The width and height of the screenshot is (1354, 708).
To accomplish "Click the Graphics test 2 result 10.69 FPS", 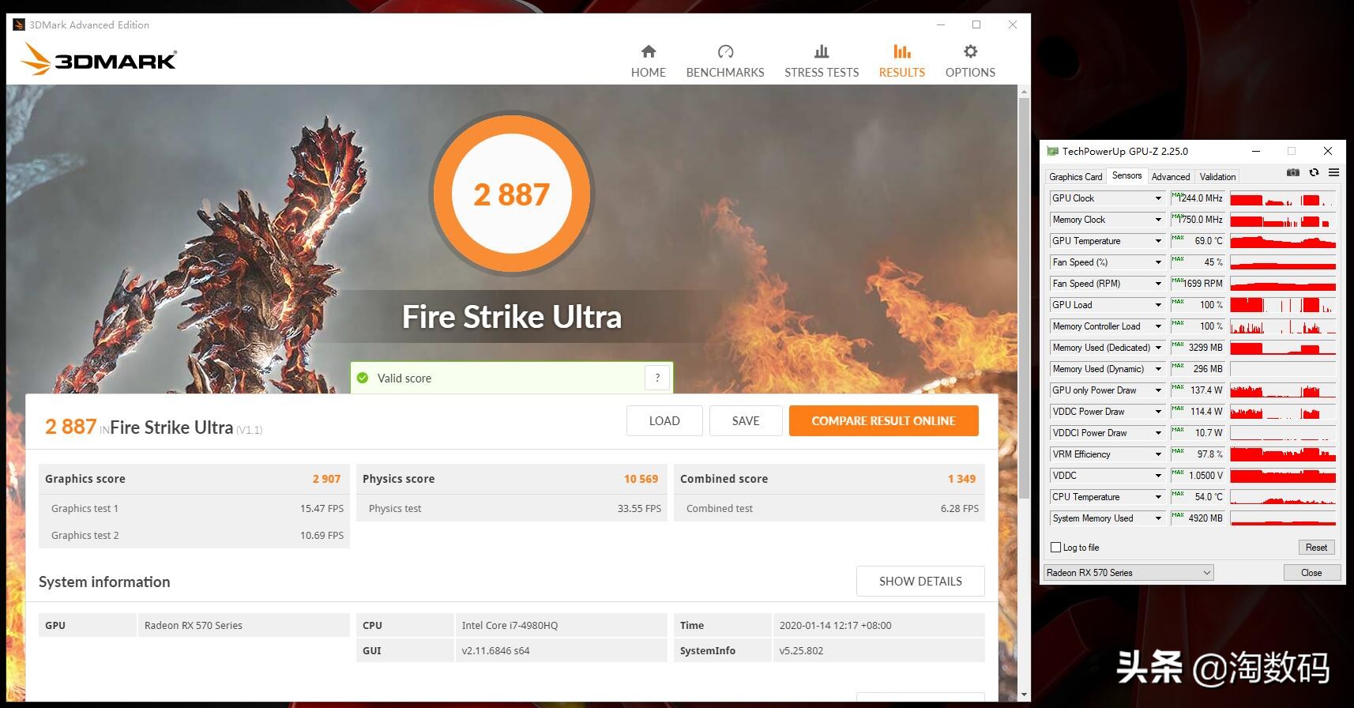I will [x=322, y=536].
